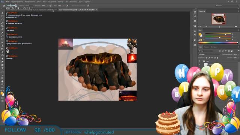Change the screen mode icon
Viewport: 240px width, 135px height.
pos(2,101)
